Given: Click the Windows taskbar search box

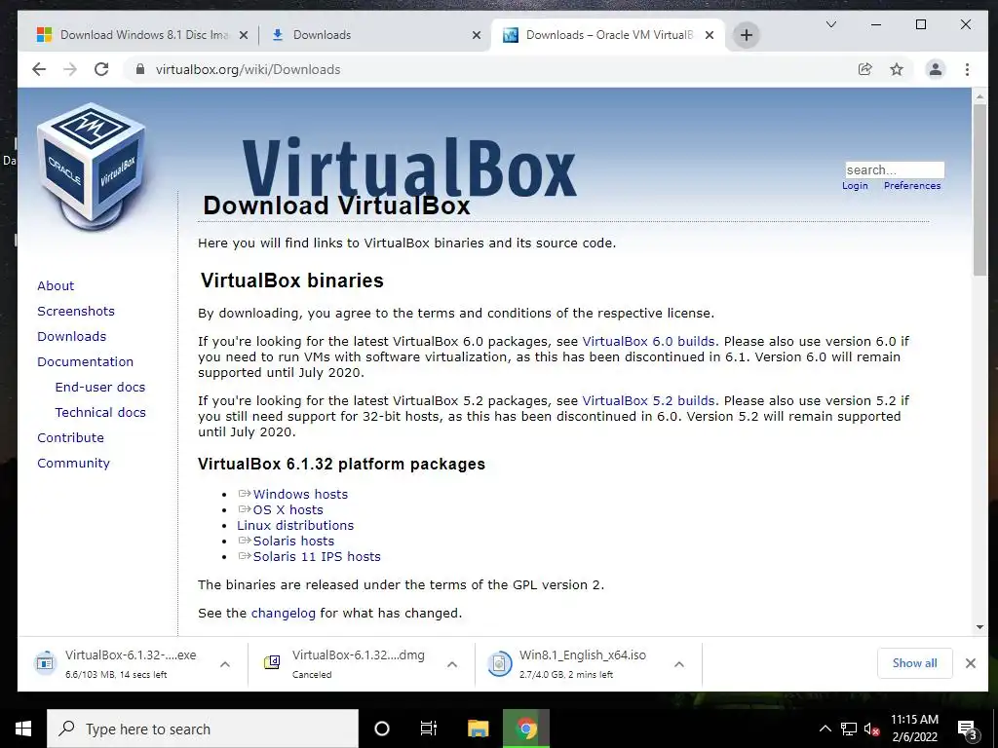Looking at the screenshot, I should (203, 729).
